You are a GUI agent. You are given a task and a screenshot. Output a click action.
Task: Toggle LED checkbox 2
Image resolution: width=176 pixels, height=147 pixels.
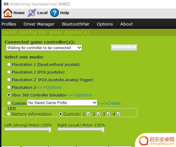pyautogui.click(x=99, y=114)
